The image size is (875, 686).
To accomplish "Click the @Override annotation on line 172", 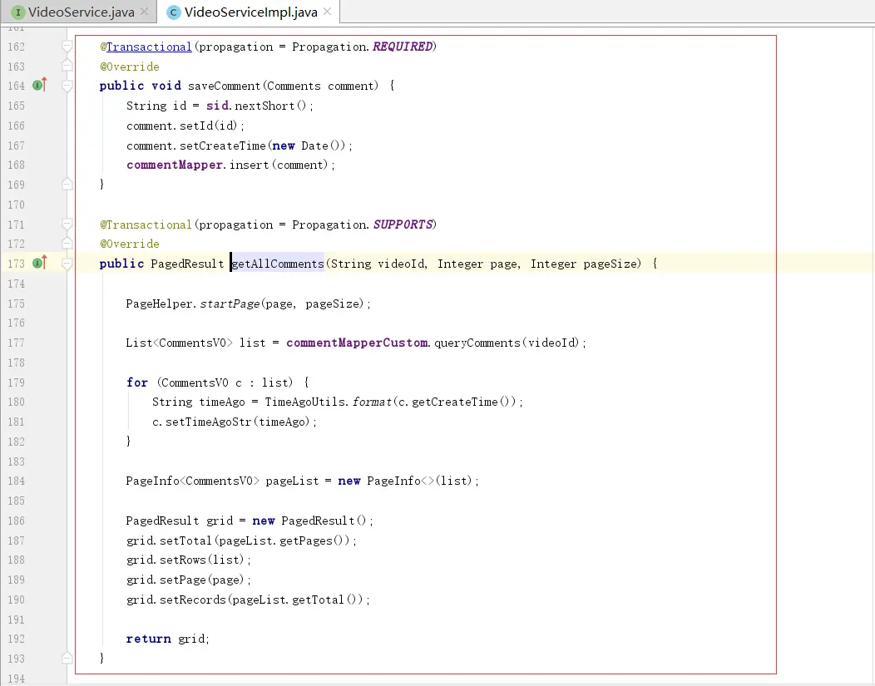I will click(x=130, y=244).
